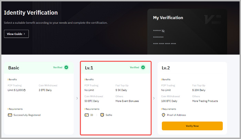Screen dimensions: 241x139
Task: Click Verified label on Lv.1 card
Action: click(134, 67)
